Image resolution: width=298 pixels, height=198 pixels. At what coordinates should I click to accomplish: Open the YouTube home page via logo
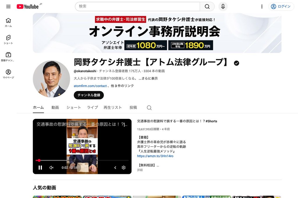28,6
